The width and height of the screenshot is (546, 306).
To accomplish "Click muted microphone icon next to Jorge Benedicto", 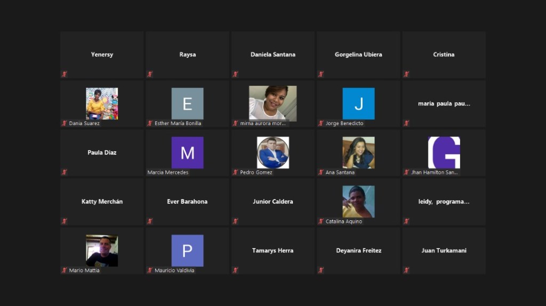I will coord(321,123).
